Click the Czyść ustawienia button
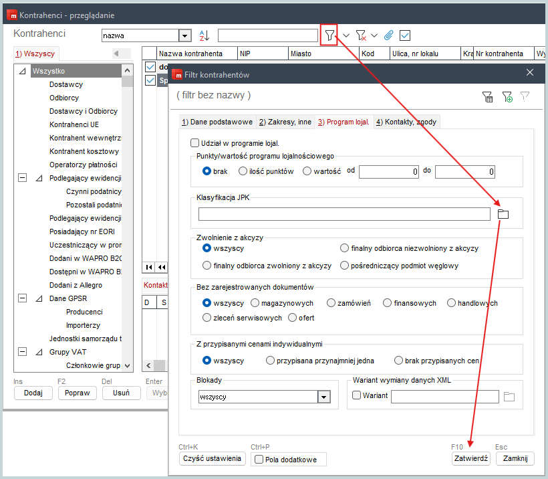 pos(213,459)
